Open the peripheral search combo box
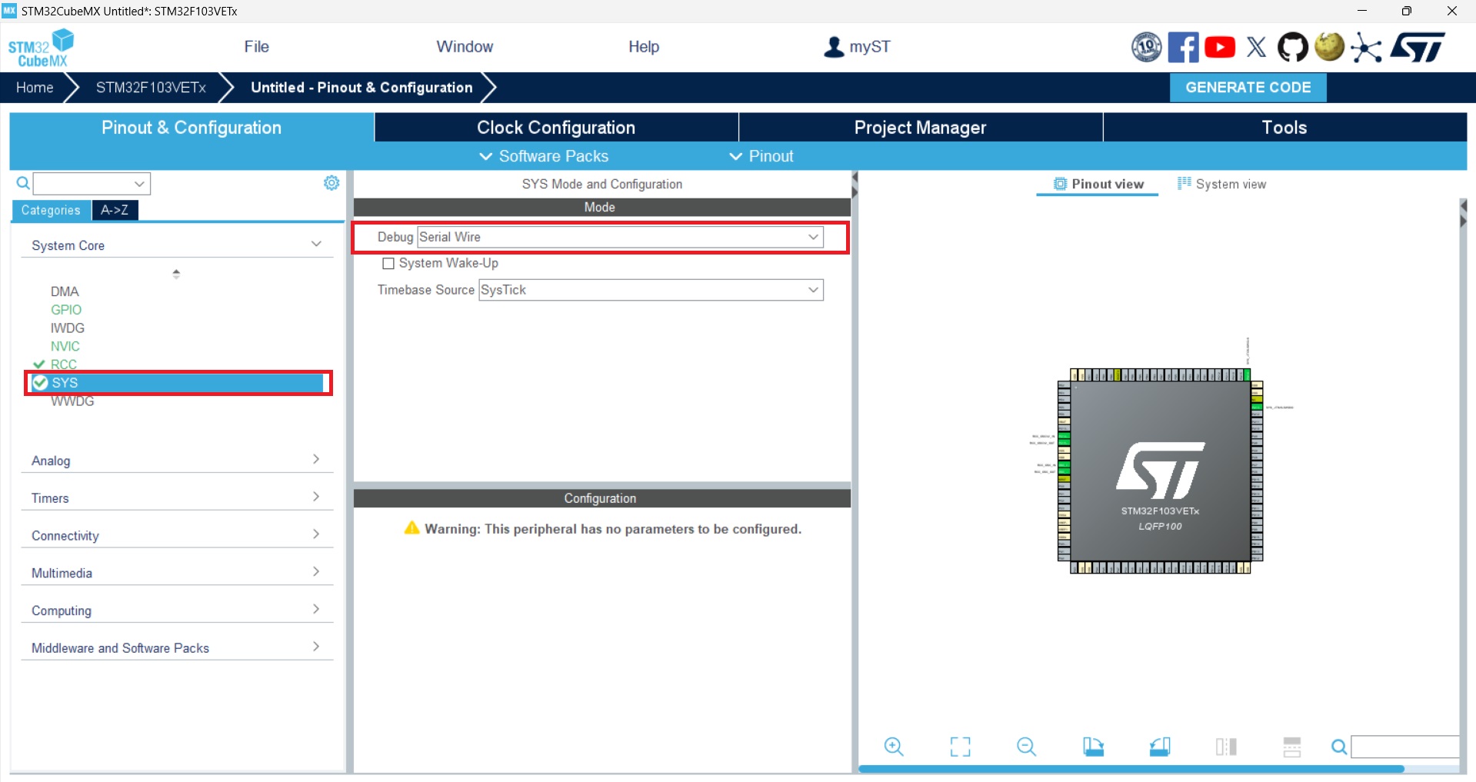Screen dimensions: 1476x782 coord(92,183)
